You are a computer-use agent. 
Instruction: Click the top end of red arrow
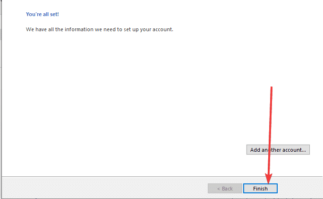click(272, 88)
